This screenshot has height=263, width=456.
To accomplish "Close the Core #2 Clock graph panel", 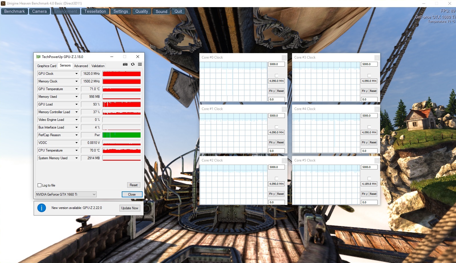I will tap(284, 161).
